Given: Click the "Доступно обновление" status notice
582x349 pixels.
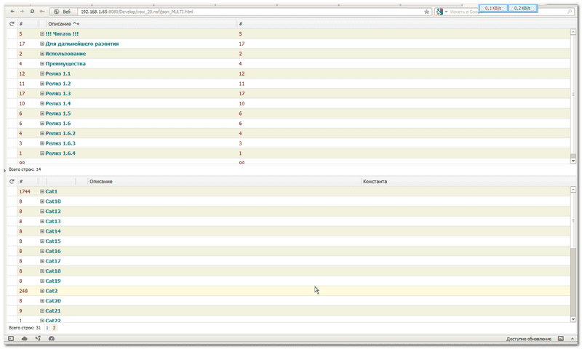Looking at the screenshot, I should (529, 340).
